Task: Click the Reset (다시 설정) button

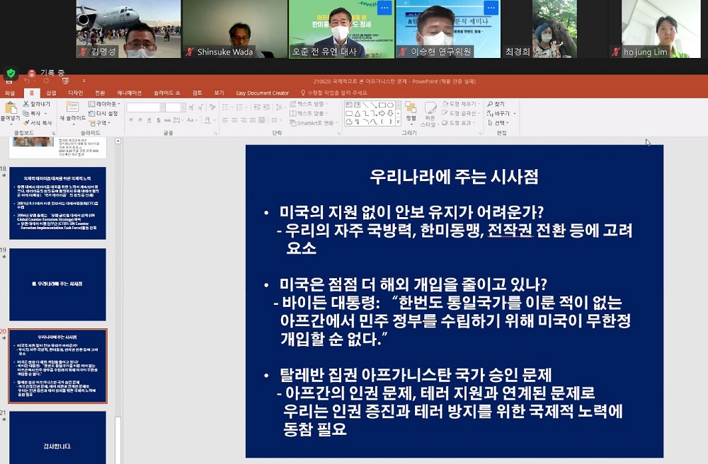Action: click(103, 113)
